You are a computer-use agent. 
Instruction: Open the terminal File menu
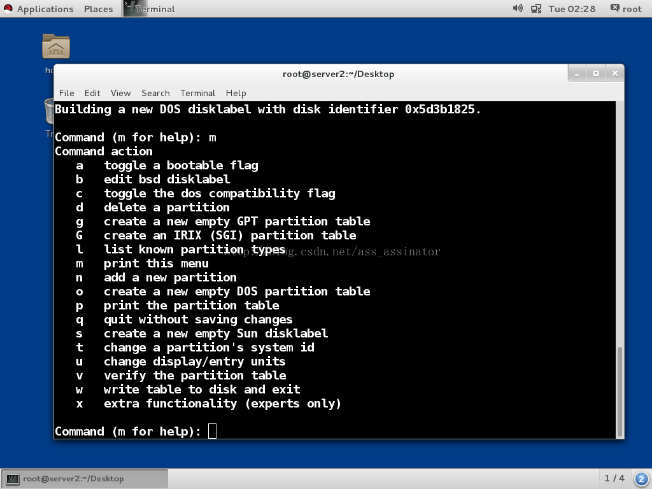[66, 93]
